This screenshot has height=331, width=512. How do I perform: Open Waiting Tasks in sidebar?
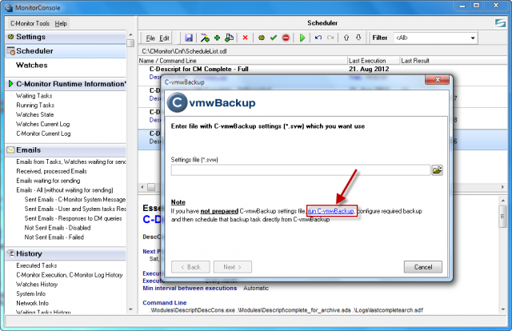coord(34,96)
